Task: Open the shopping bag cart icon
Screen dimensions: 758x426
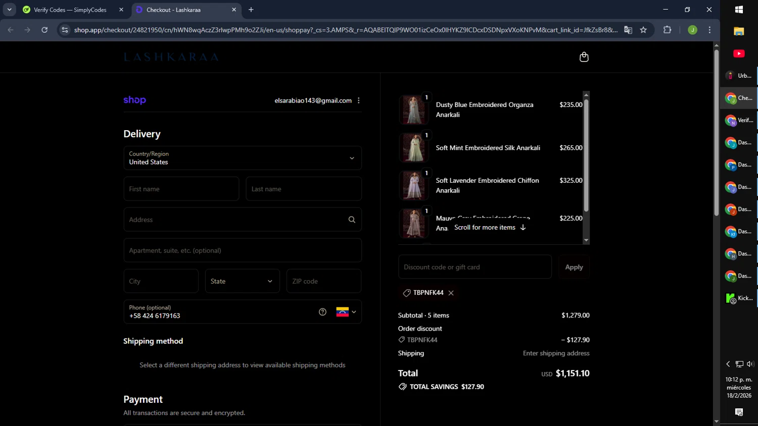Action: click(x=584, y=57)
